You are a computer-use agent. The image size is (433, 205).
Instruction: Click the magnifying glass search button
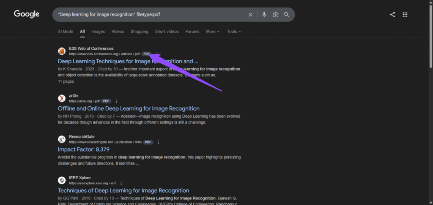[287, 15]
